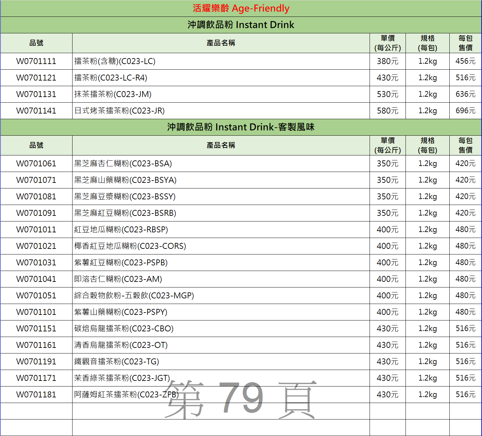Click product code W0701151
The width and height of the screenshot is (482, 436).
point(36,329)
